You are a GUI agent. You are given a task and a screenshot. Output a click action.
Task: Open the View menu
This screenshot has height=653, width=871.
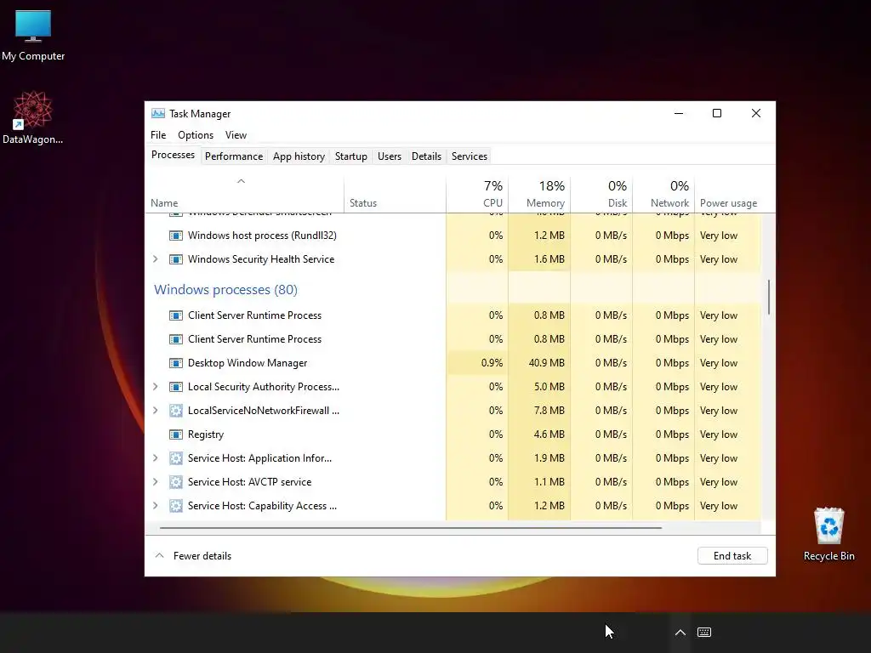(236, 135)
